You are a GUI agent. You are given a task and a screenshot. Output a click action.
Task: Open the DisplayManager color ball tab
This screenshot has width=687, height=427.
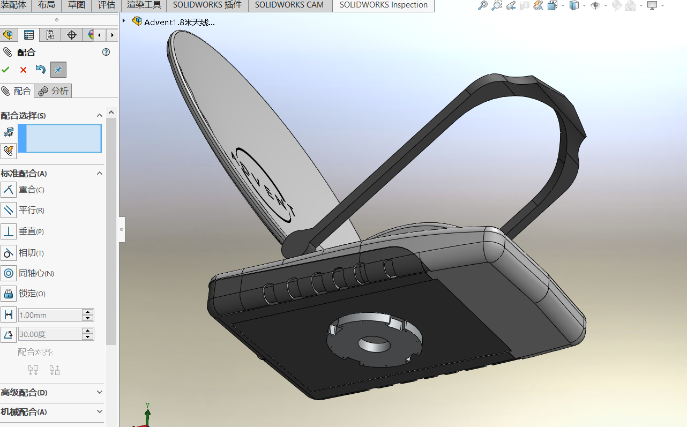(90, 35)
